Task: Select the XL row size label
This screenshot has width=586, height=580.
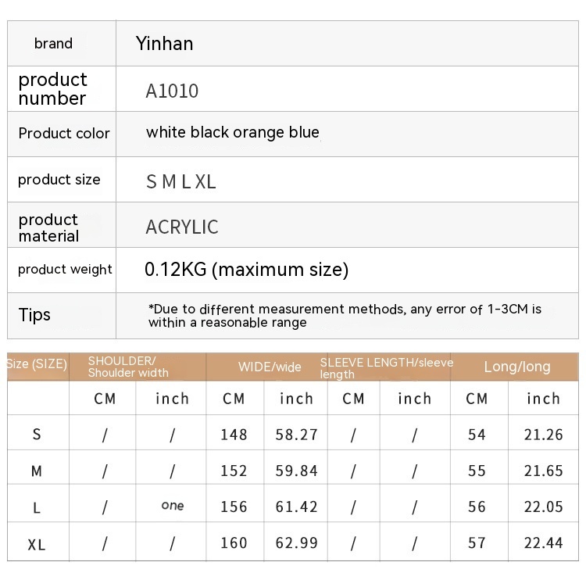Action: (37, 545)
